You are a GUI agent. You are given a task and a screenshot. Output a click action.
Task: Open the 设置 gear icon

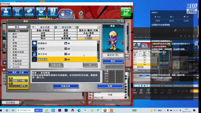pyautogui.click(x=81, y=14)
